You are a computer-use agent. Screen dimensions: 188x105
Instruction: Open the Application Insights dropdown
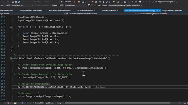tap(174, 2)
